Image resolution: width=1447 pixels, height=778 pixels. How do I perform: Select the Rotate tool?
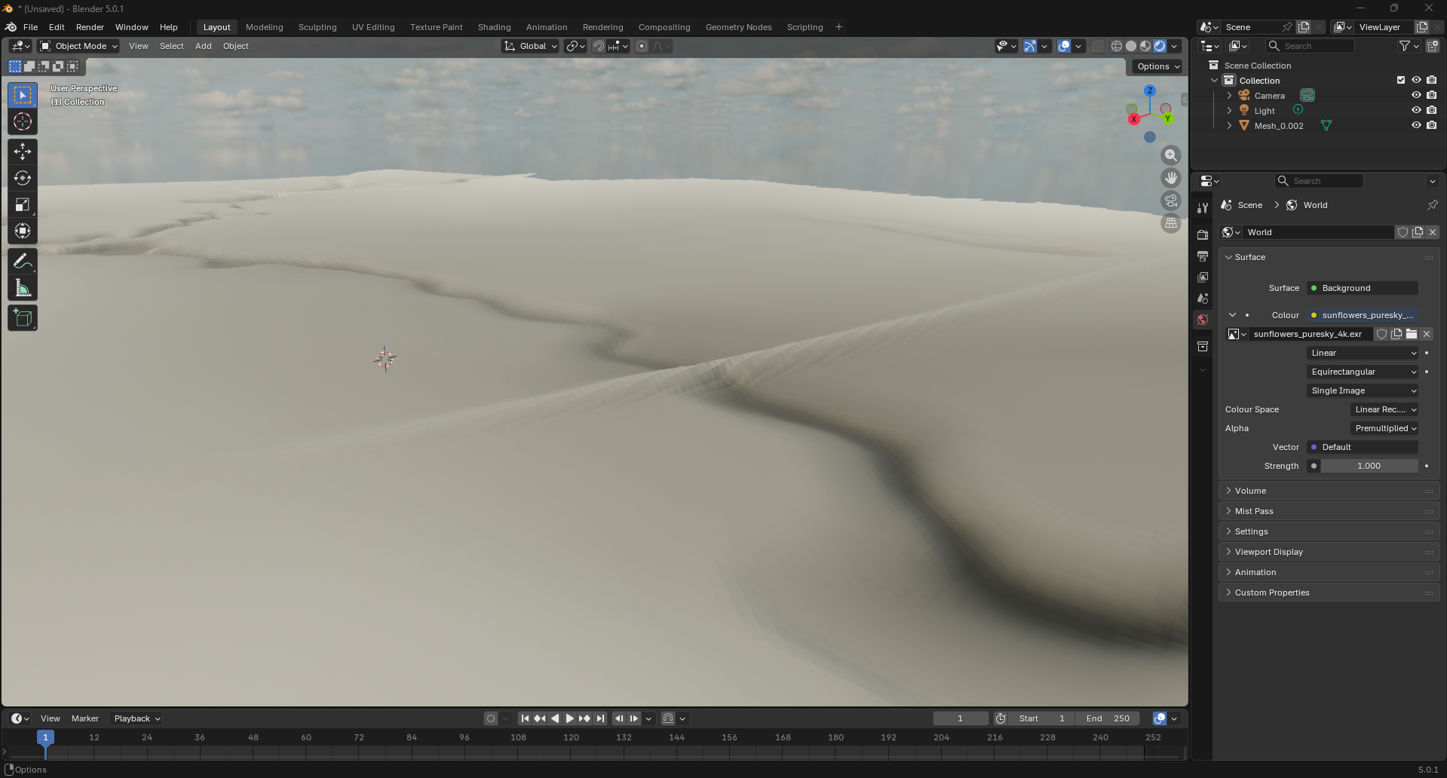pos(23,178)
